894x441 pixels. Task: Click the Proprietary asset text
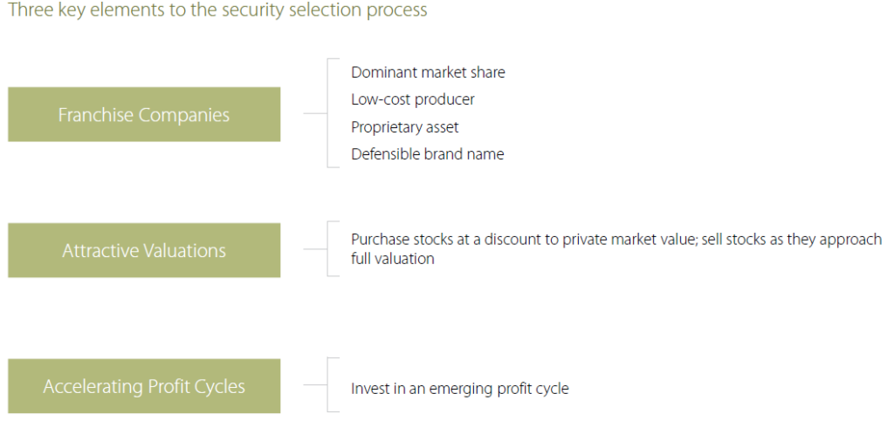point(405,127)
